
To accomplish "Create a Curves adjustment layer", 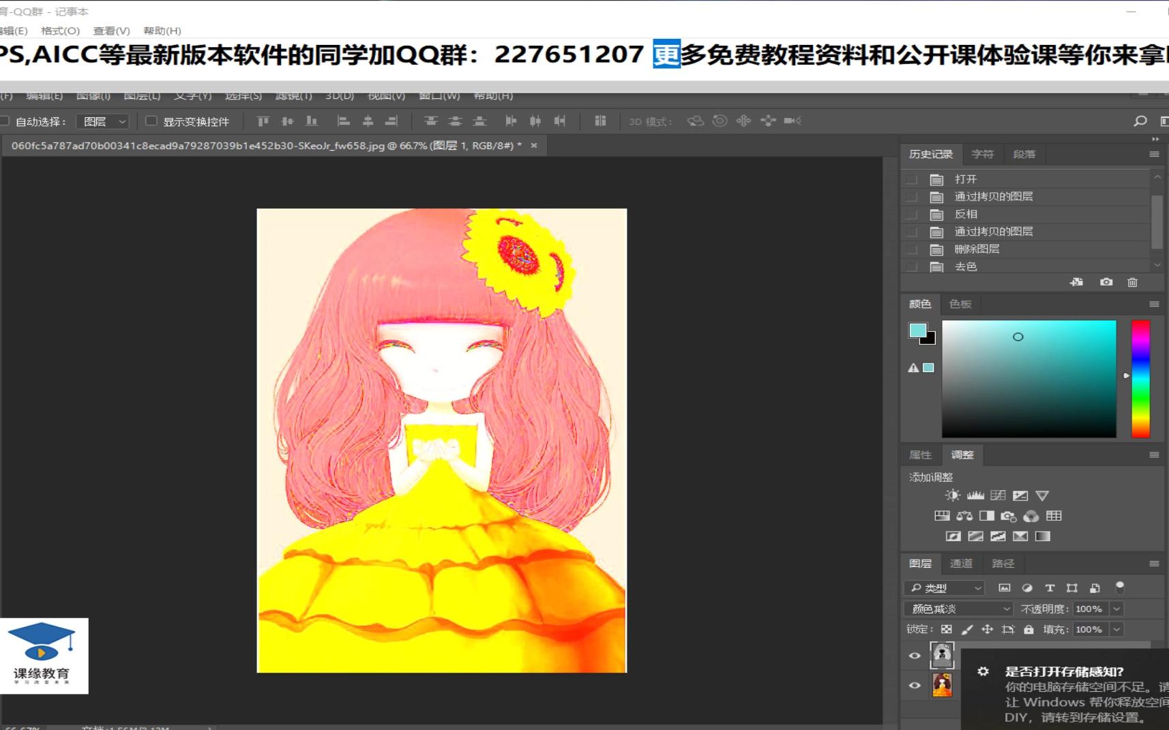I will [998, 496].
